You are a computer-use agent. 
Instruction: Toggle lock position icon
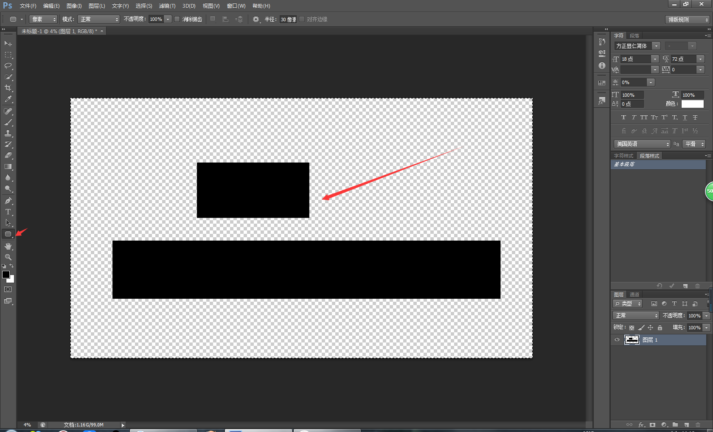(x=650, y=328)
